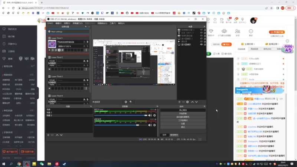Click the Lower Third 2 name field

pyautogui.click(x=70, y=61)
